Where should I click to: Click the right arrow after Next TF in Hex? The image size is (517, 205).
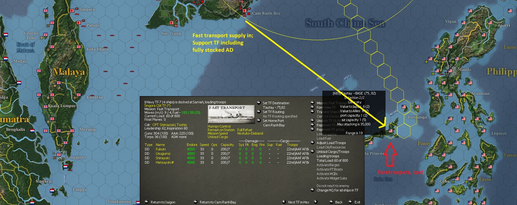coord(315,202)
